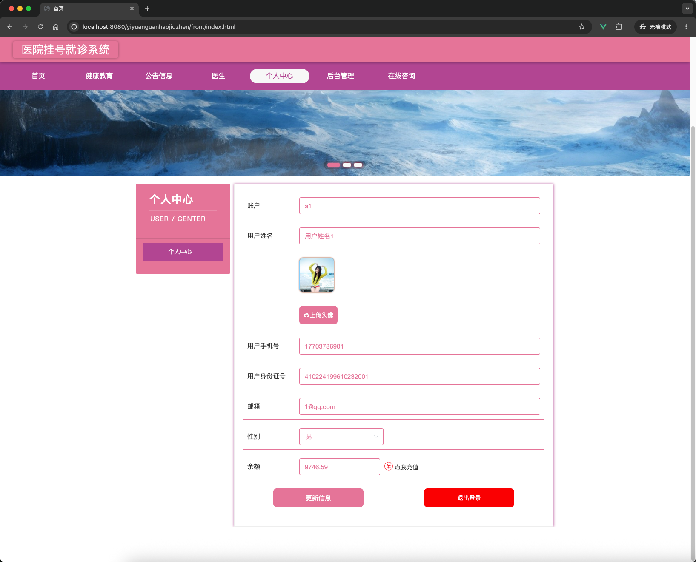Open the 性别 dropdown

(x=341, y=437)
